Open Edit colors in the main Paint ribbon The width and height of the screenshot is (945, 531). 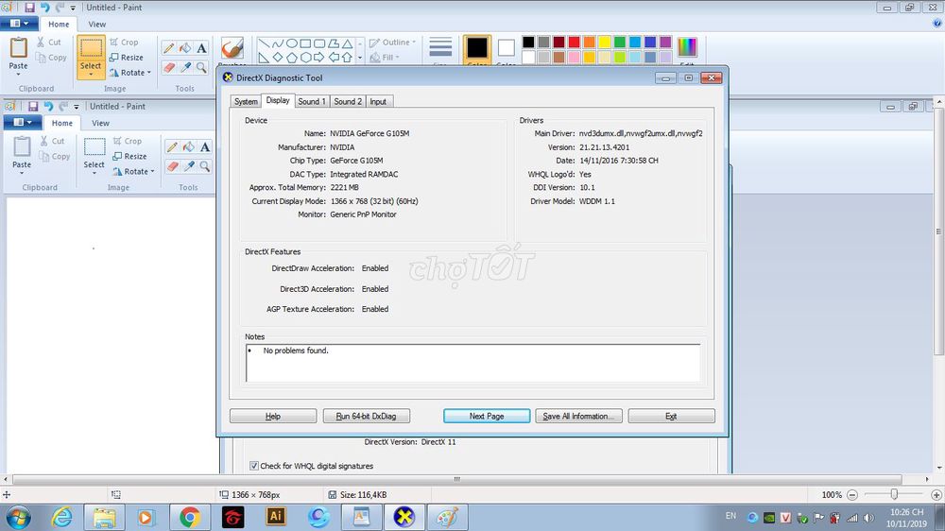(687, 49)
